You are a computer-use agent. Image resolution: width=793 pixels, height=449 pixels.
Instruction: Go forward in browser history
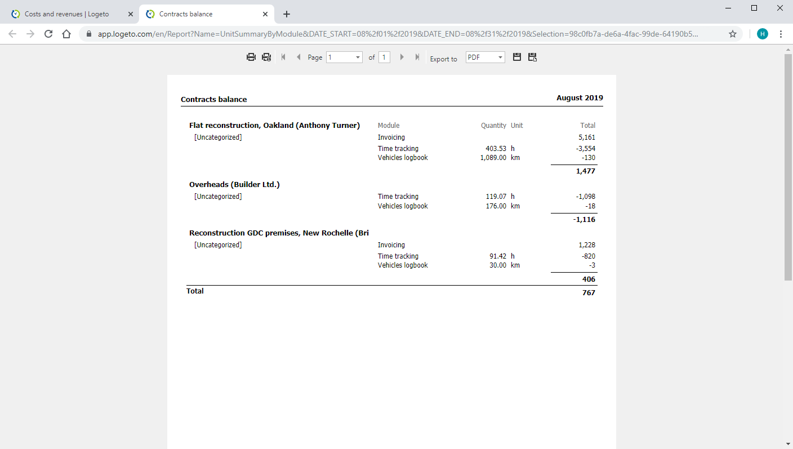tap(30, 34)
